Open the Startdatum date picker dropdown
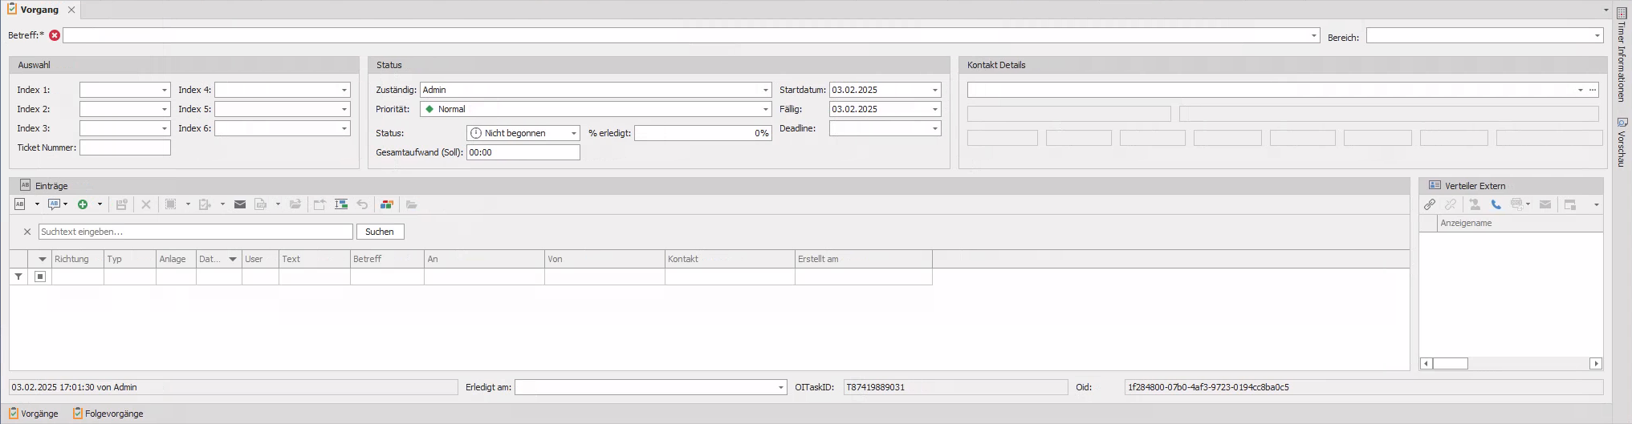The width and height of the screenshot is (1632, 424). tap(934, 90)
